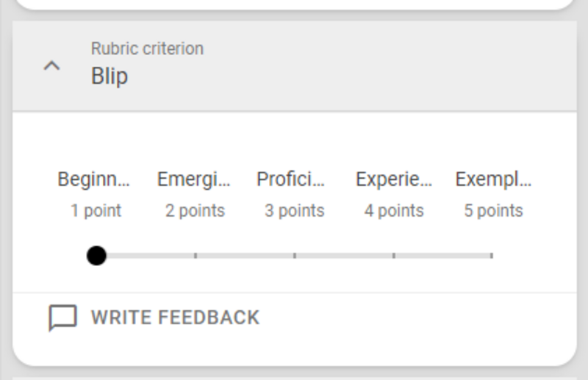Set slider to the second tick mark
The width and height of the screenshot is (588, 380).
(196, 256)
